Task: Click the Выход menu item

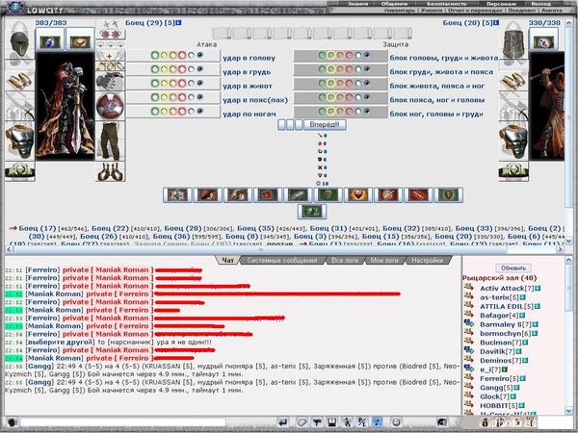Action: pos(541,4)
